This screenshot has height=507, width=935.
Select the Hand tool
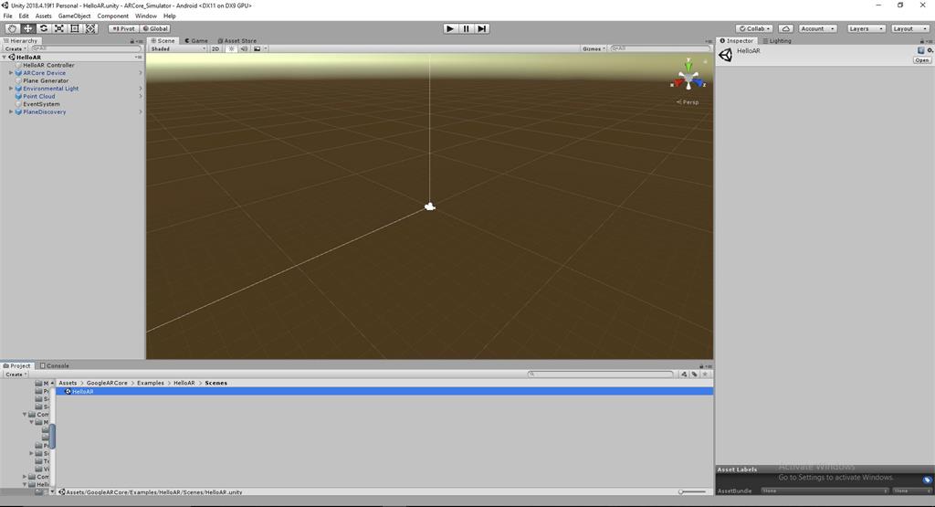pos(12,28)
